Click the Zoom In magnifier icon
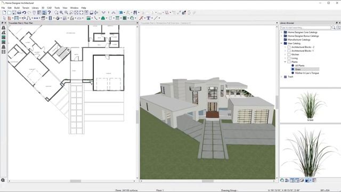Screen dimensions: 341x192 [61, 13]
